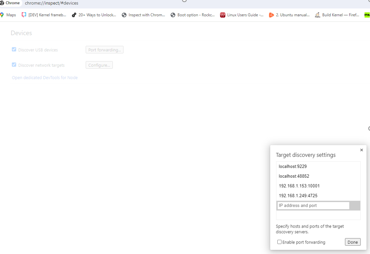The height and width of the screenshot is (254, 370).
Task: Open the [DEV] Kernel framebuffer bookmark
Action: (x=44, y=15)
